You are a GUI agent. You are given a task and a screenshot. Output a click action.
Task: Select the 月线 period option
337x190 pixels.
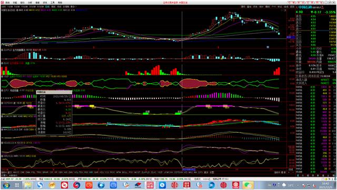[x=60, y=7]
